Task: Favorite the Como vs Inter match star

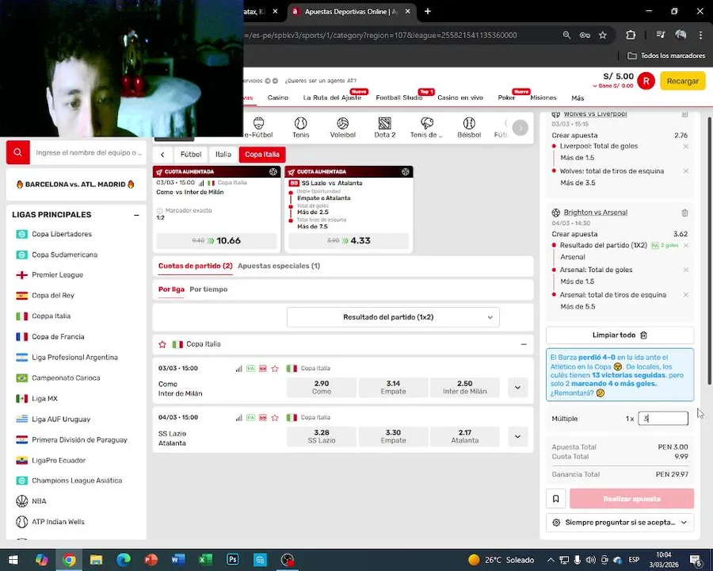Action: point(275,369)
